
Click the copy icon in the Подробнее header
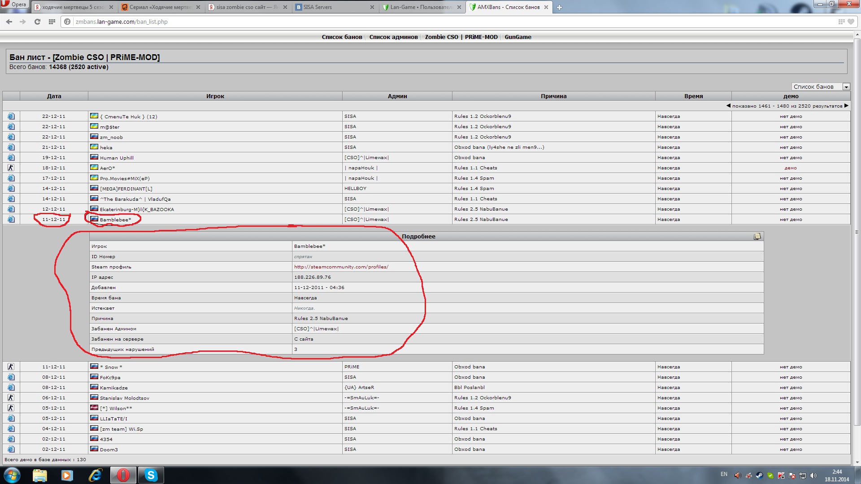pyautogui.click(x=757, y=237)
